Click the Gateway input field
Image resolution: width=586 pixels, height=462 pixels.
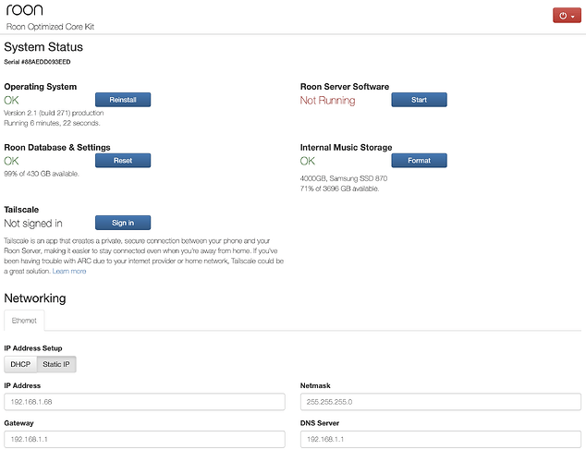[x=144, y=439]
